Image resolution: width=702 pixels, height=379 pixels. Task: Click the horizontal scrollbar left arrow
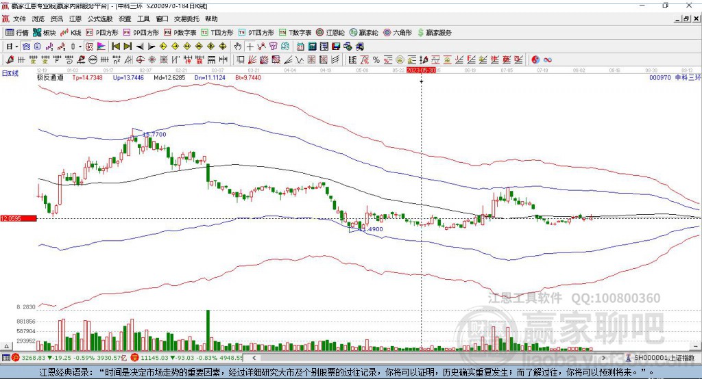(x=254, y=358)
